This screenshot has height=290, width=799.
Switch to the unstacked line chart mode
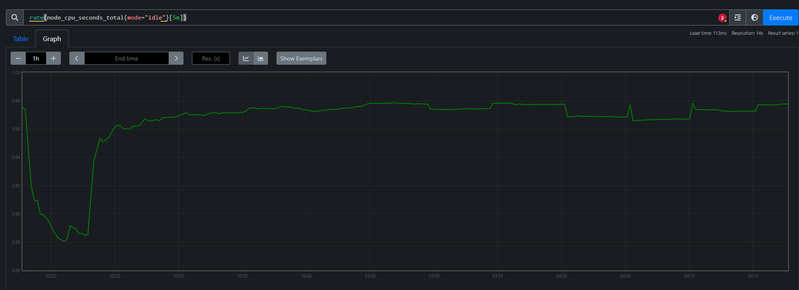(246, 58)
